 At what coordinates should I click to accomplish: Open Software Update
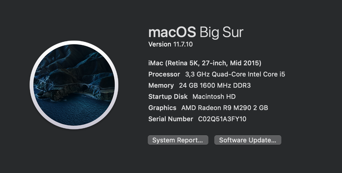point(248,140)
